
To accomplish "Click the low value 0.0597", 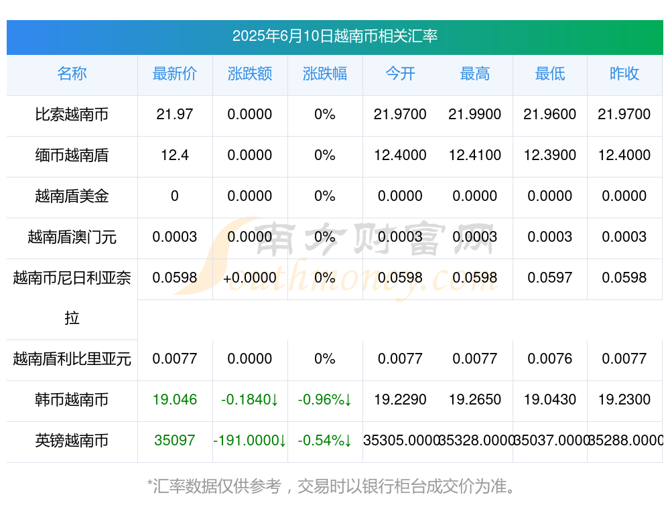I will 550,278.
